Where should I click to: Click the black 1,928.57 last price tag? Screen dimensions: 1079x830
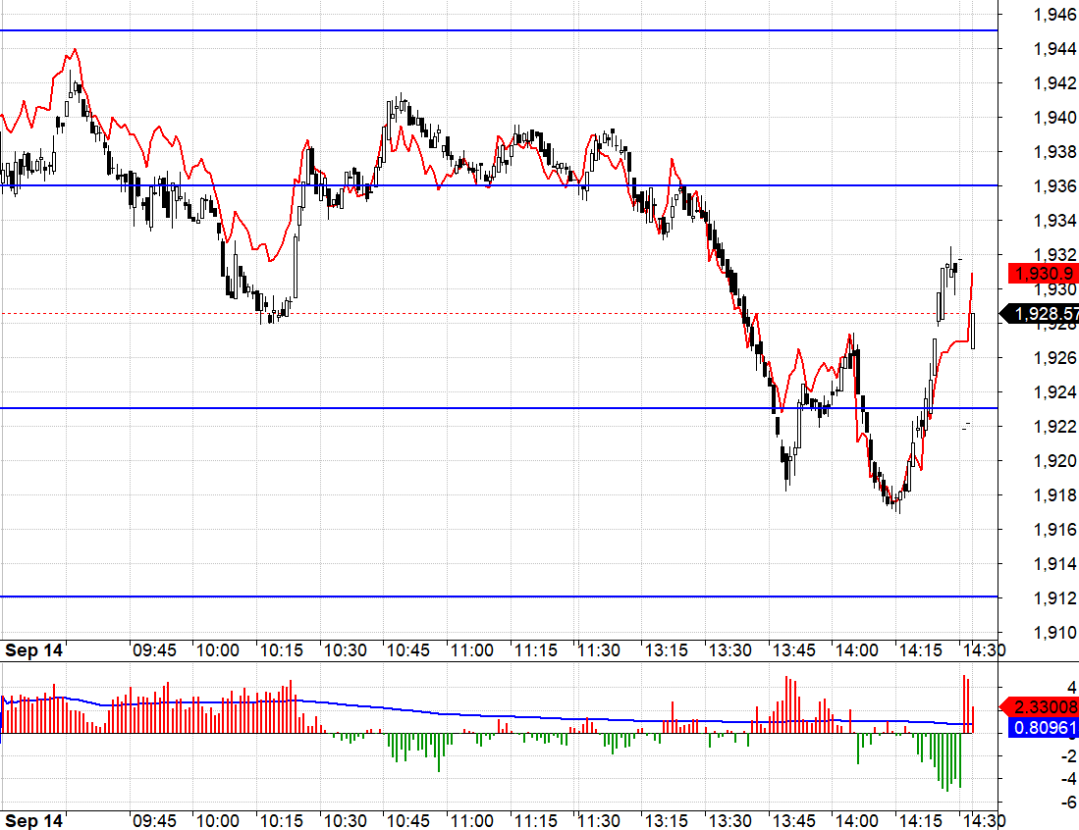point(1041,314)
